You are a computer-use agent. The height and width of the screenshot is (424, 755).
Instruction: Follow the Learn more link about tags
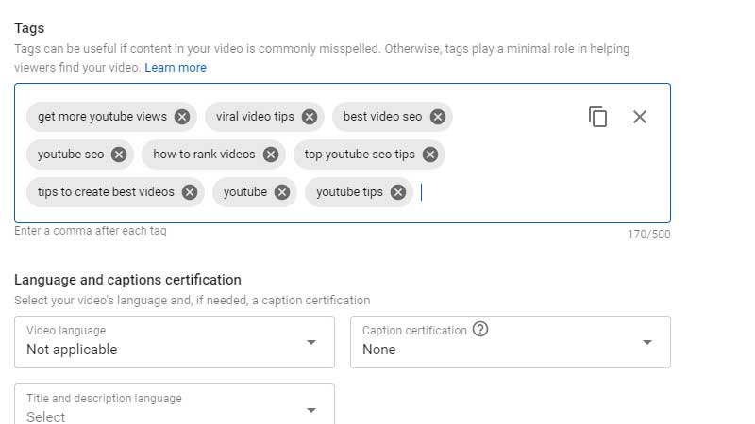tap(176, 68)
